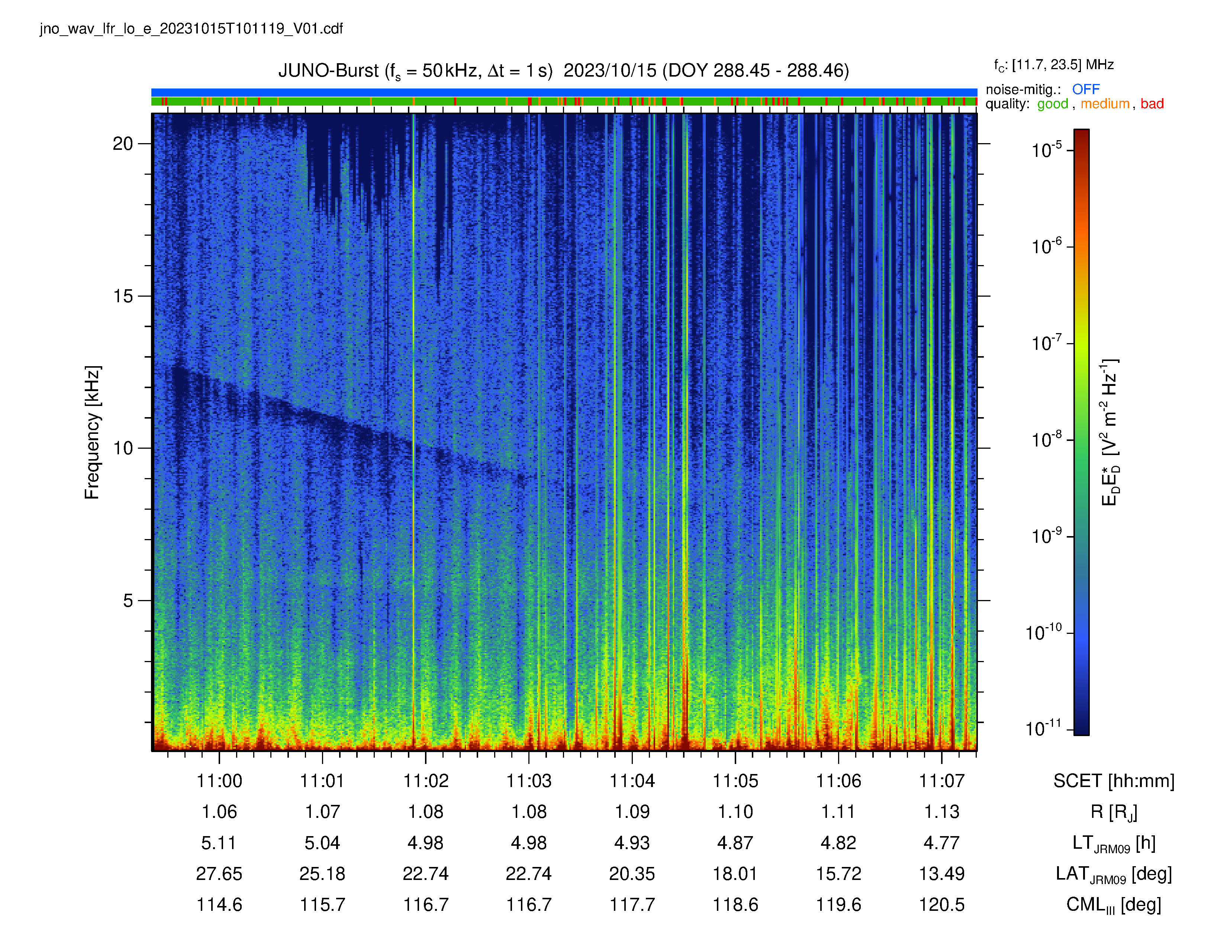Click the 'bad' quality legend label
1227x948 pixels.
coord(1152,104)
